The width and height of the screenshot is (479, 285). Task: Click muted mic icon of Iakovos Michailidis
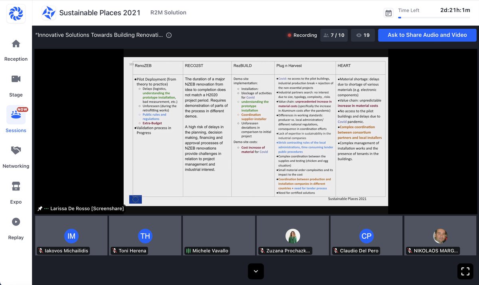(x=40, y=251)
